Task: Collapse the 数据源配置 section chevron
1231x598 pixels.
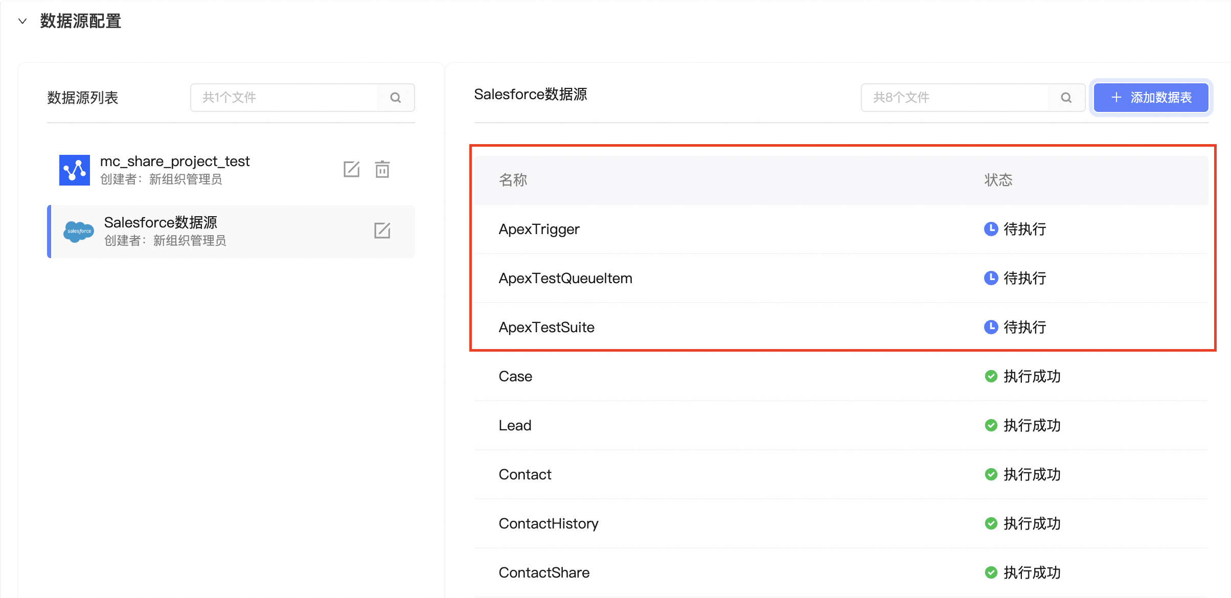Action: (22, 21)
